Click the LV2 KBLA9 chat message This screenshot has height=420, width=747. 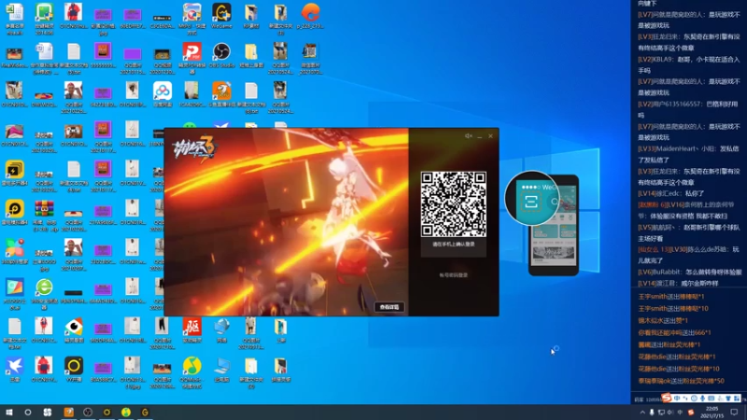(689, 64)
